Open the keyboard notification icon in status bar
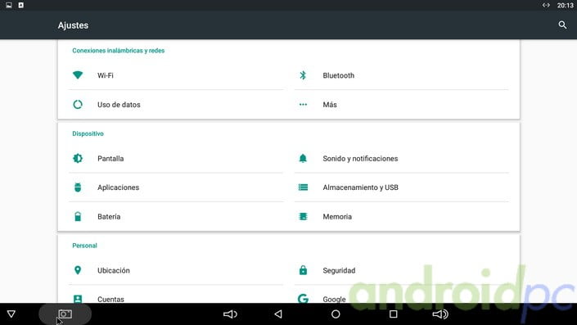The height and width of the screenshot is (325, 577). [x=21, y=5]
